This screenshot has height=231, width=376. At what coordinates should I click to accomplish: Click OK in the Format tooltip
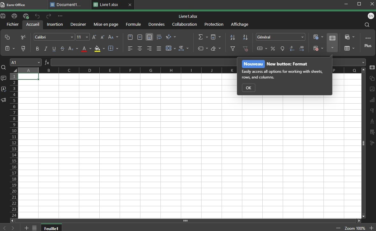(248, 88)
